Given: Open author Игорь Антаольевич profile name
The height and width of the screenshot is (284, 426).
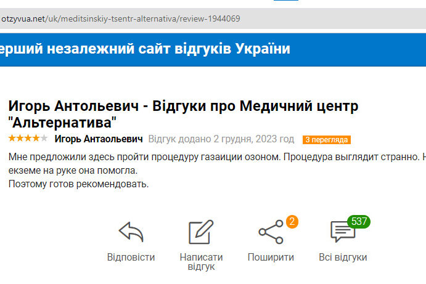Looking at the screenshot, I should (x=99, y=139).
